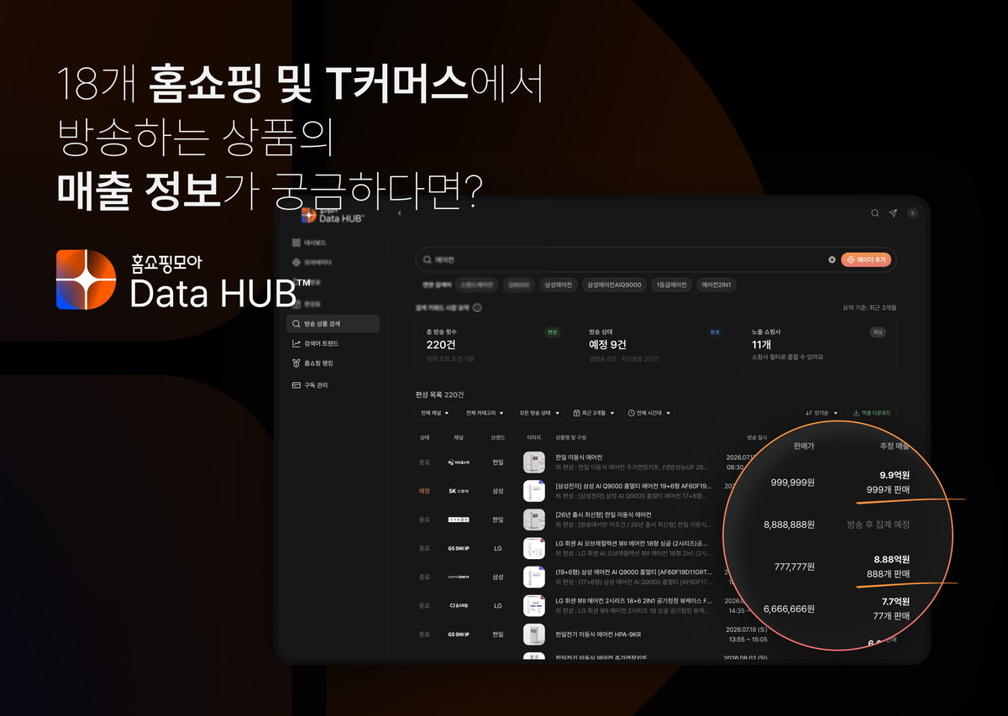The height and width of the screenshot is (716, 1008).
Task: Click the 예정 status in the SK스토아 row
Action: point(424,491)
